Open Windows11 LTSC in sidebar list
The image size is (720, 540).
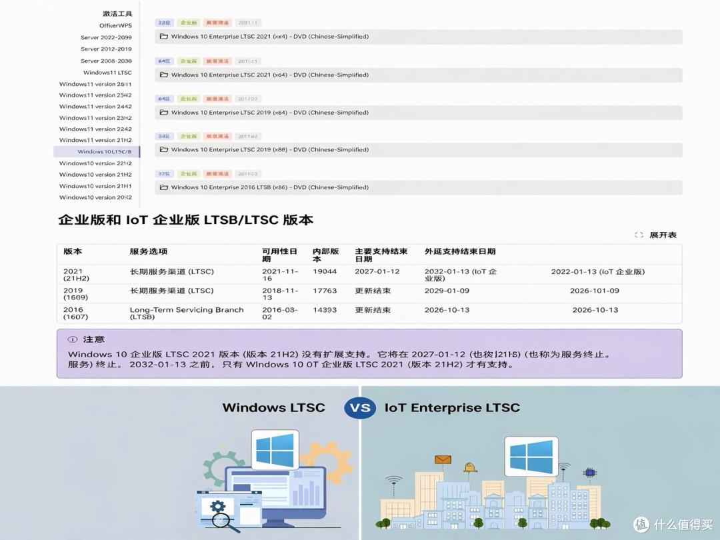(x=107, y=73)
